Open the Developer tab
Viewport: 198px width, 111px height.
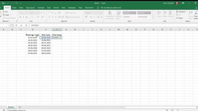(72, 8)
